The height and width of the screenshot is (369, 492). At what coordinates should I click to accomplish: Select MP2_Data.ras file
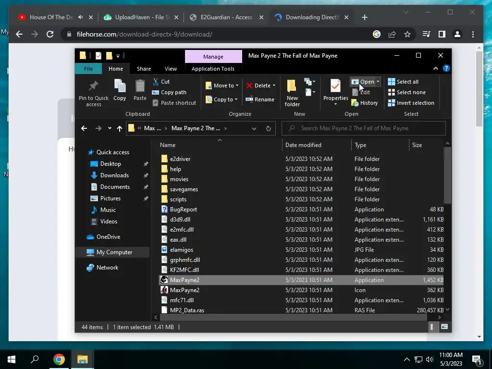[187, 310]
